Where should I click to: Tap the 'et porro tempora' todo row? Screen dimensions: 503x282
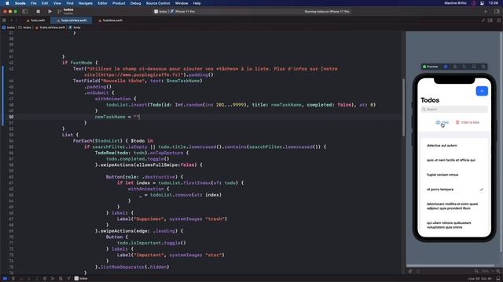454,190
